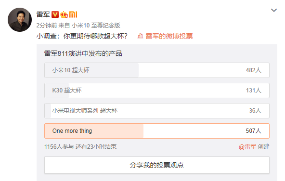Open Lei Jun's profile avatar photo
This screenshot has width=285, height=181.
pos(20,20)
